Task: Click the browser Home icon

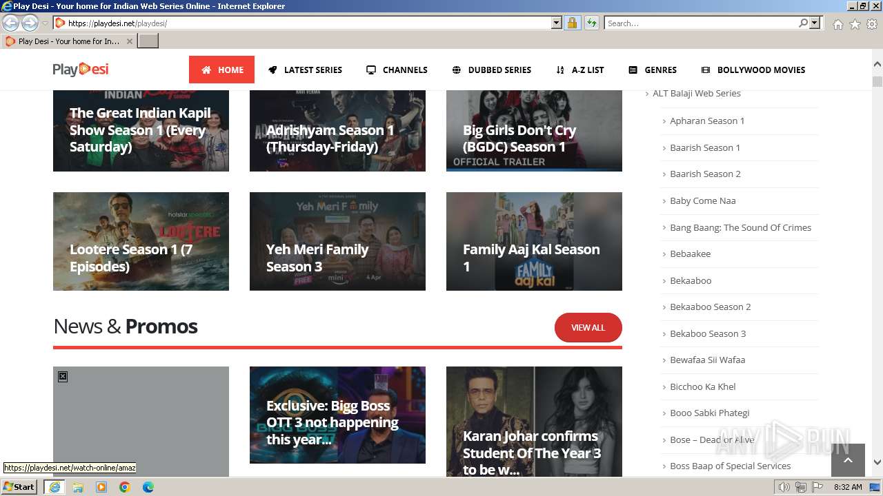Action: tap(837, 24)
